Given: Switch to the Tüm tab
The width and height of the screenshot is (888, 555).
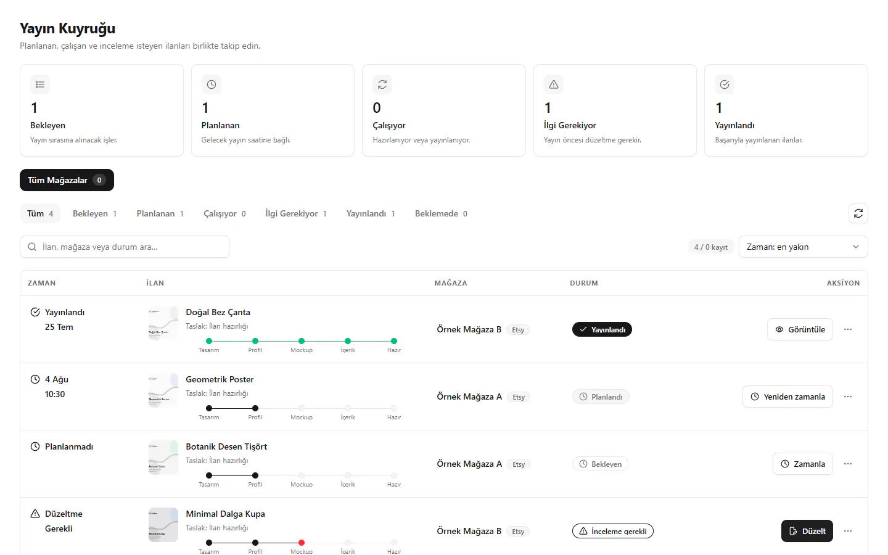Looking at the screenshot, I should (x=40, y=213).
